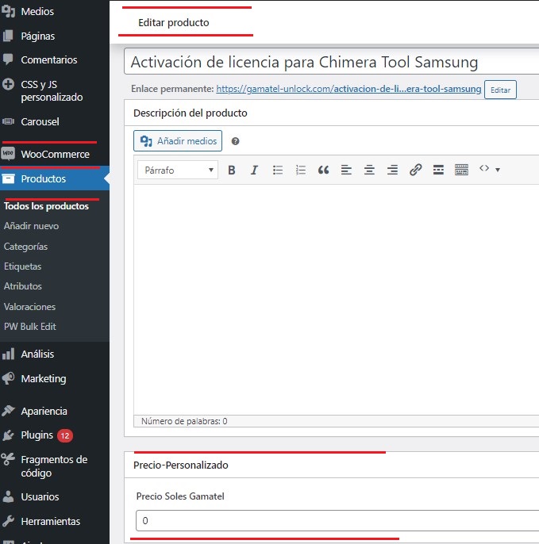
Task: Click the Herramientas wrench icon
Action: (x=8, y=521)
